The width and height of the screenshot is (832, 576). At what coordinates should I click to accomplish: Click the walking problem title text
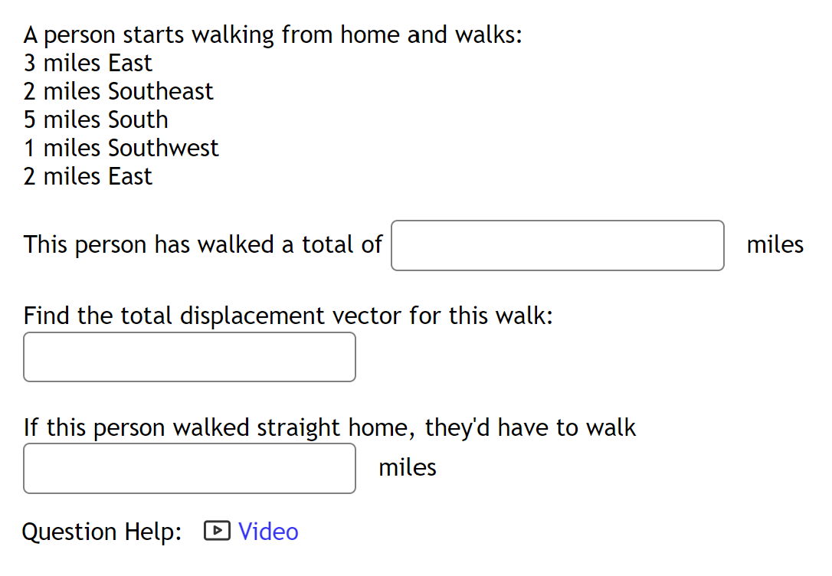[273, 34]
